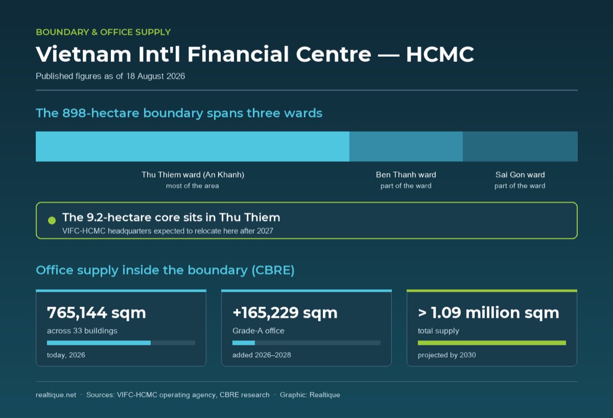Click the Office supply inside the boundary heading
Screen dimensions: 613x418
tap(165, 270)
